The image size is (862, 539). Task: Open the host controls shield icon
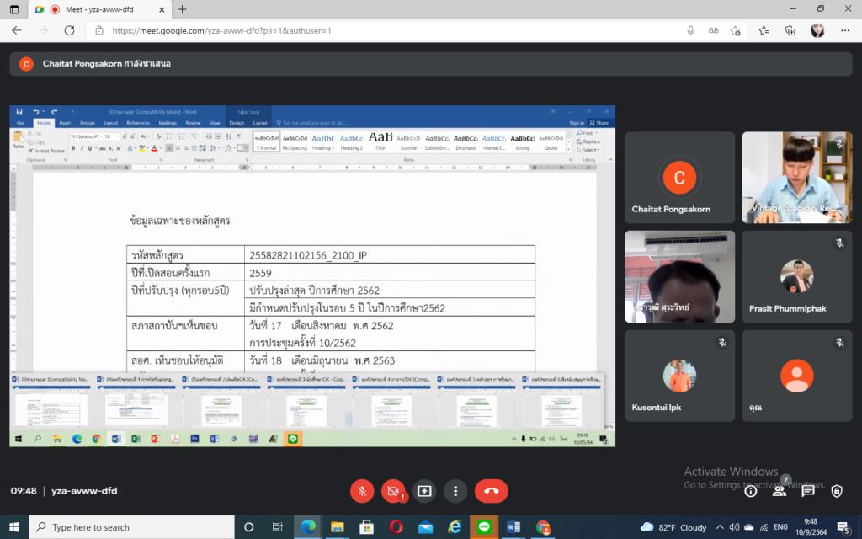837,491
